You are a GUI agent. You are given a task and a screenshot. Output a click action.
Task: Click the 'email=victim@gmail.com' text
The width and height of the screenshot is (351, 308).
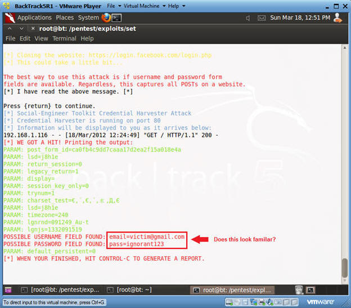tap(147, 236)
